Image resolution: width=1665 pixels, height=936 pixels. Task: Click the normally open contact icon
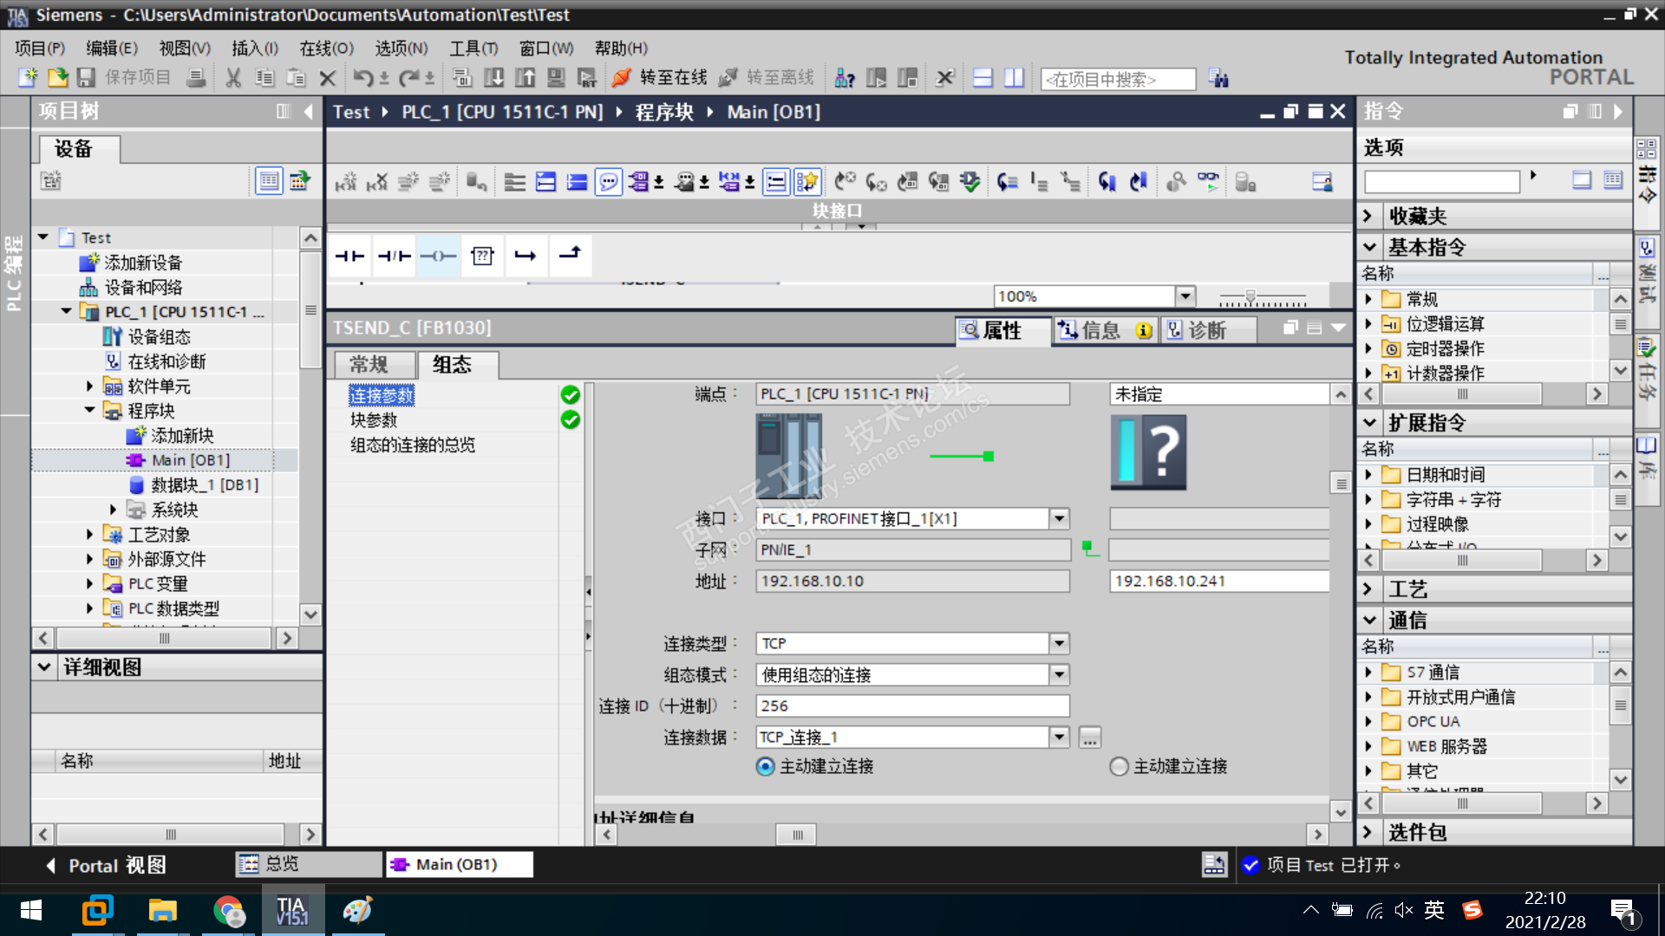[x=349, y=256]
